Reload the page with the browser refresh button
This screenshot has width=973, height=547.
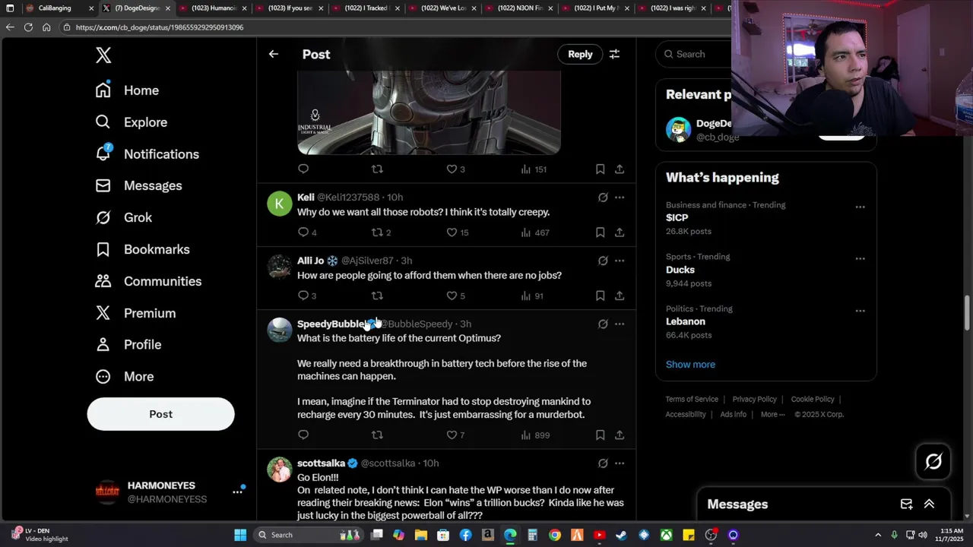(28, 27)
